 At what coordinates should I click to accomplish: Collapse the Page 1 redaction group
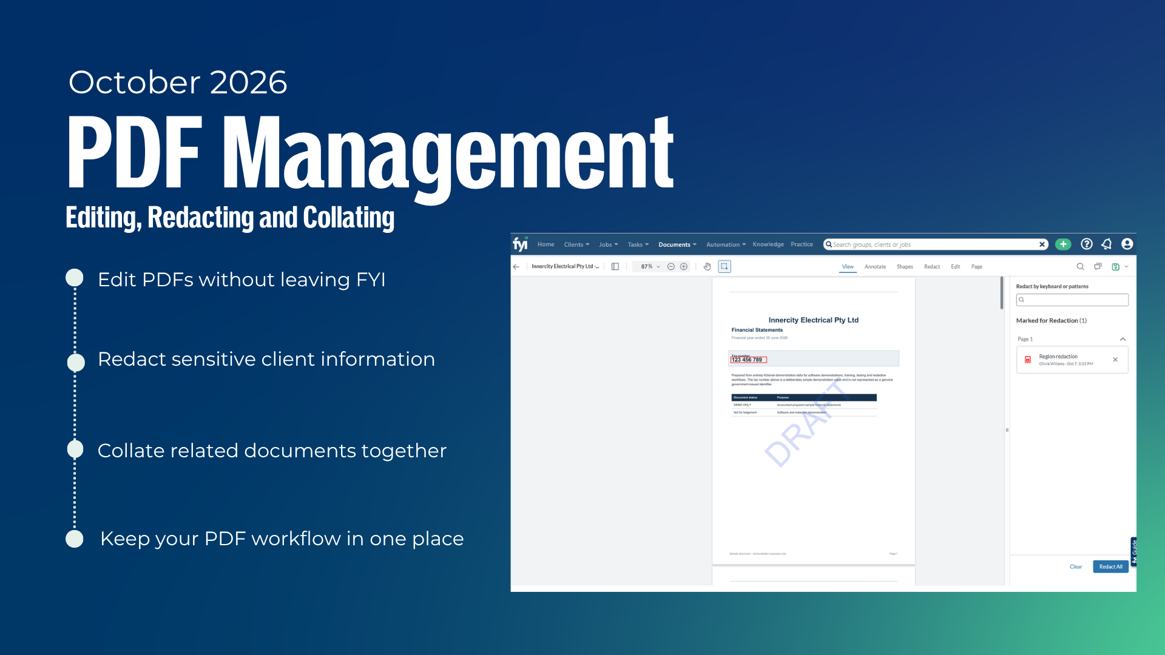coord(1123,339)
